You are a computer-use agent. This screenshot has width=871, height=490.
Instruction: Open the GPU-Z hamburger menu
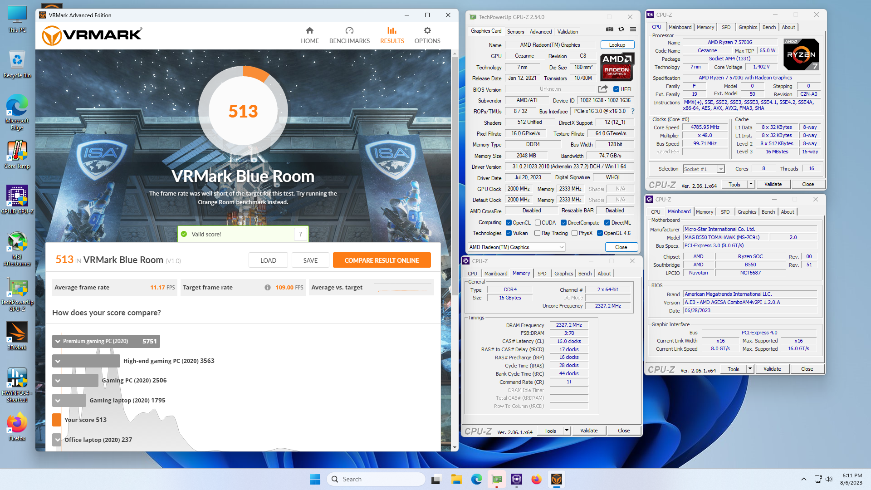click(x=633, y=29)
